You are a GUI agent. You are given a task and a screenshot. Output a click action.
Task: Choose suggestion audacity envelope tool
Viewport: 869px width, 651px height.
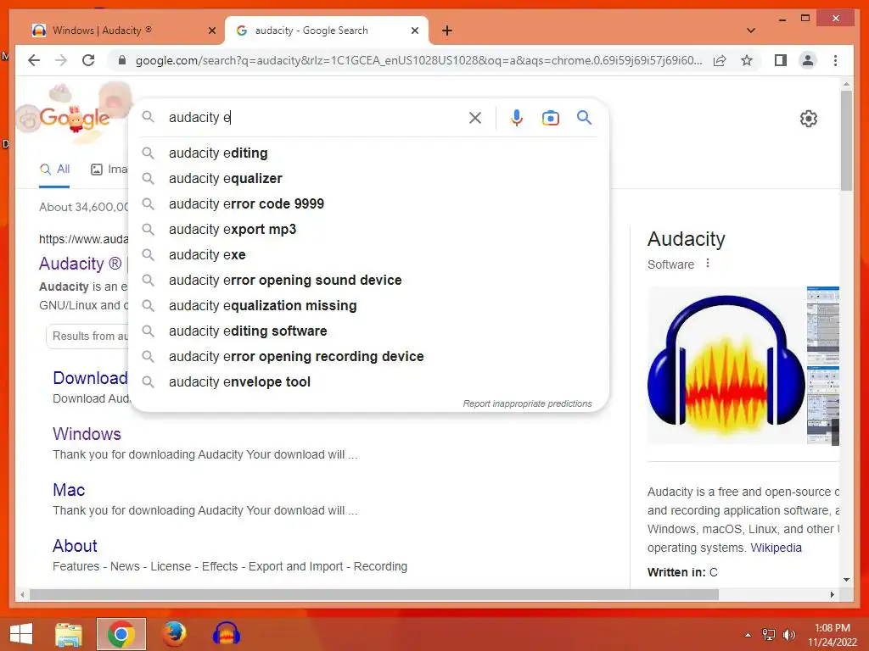coord(368,382)
